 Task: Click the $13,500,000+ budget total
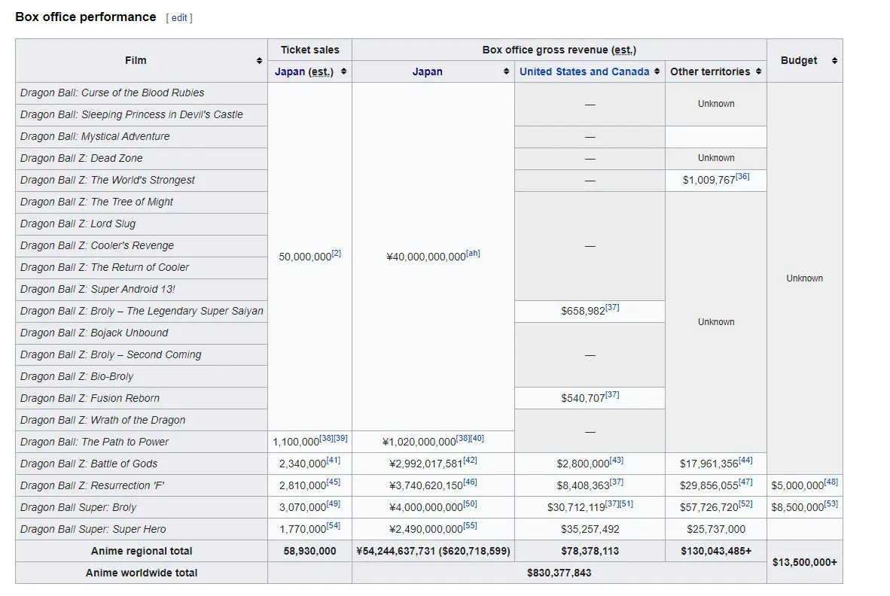(x=804, y=563)
